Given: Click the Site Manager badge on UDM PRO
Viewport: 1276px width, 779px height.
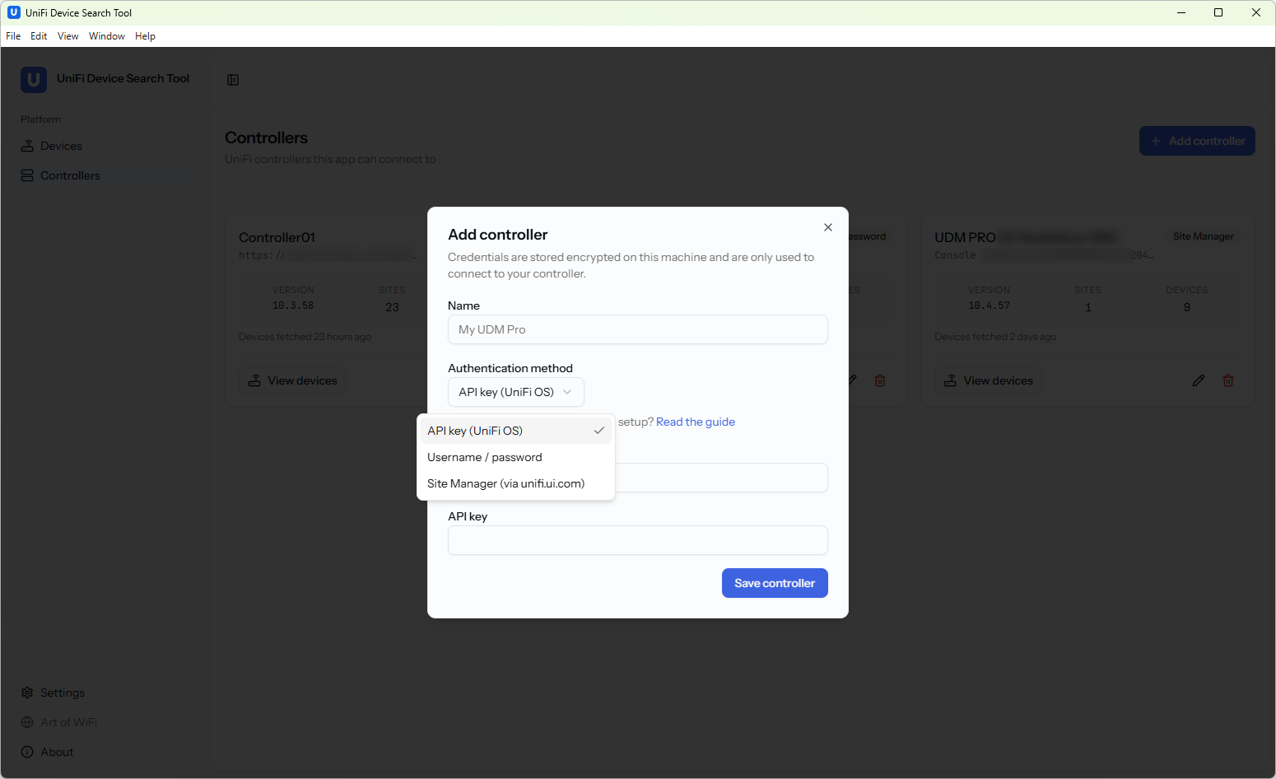Looking at the screenshot, I should pos(1204,236).
